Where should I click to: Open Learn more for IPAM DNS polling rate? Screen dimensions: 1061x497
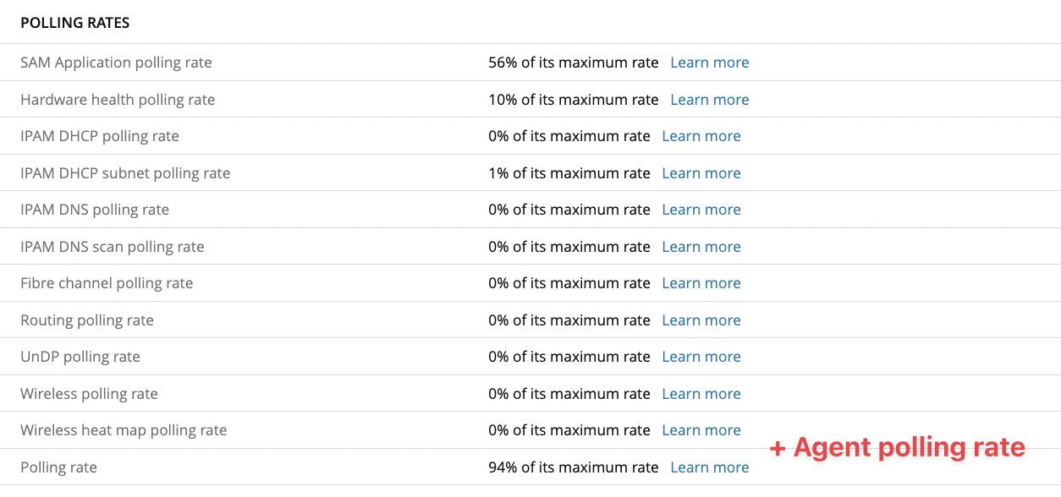click(x=701, y=210)
